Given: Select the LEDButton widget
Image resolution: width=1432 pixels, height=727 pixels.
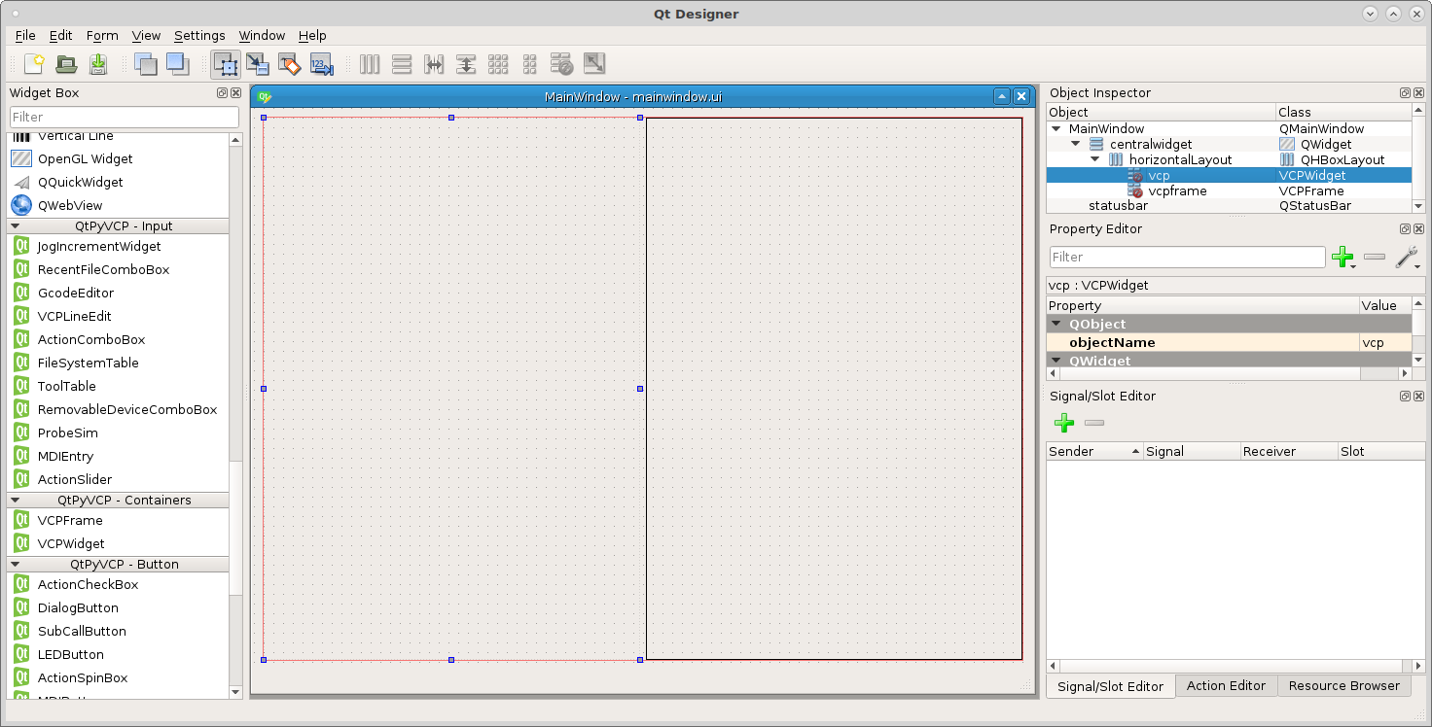Looking at the screenshot, I should click(x=70, y=654).
